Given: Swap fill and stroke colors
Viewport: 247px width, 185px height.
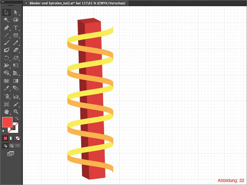Looking at the screenshot, I should (x=17, y=118).
